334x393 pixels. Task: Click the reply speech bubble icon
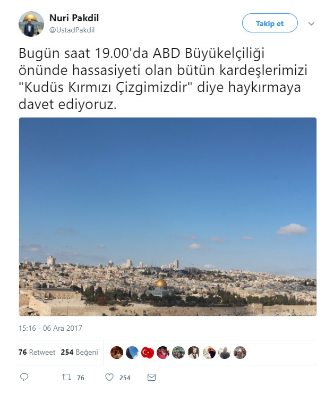24,377
